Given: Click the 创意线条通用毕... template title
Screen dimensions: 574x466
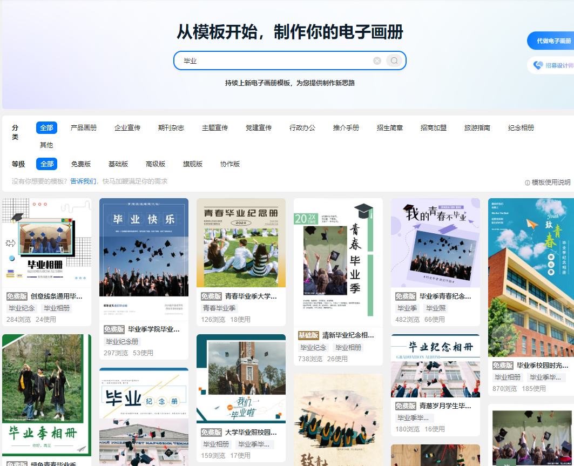Looking at the screenshot, I should (x=57, y=296).
